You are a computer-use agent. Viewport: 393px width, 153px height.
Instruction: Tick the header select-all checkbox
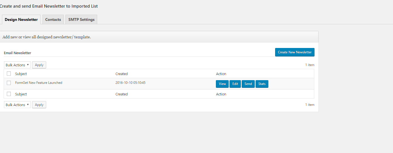(x=9, y=73)
